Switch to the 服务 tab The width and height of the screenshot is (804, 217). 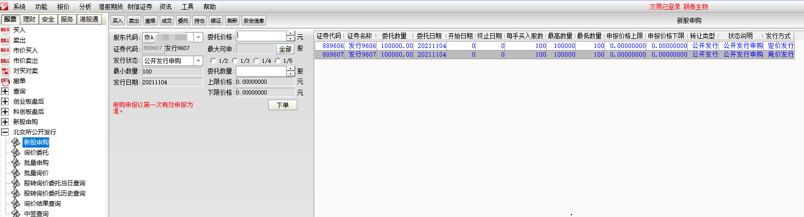(67, 19)
